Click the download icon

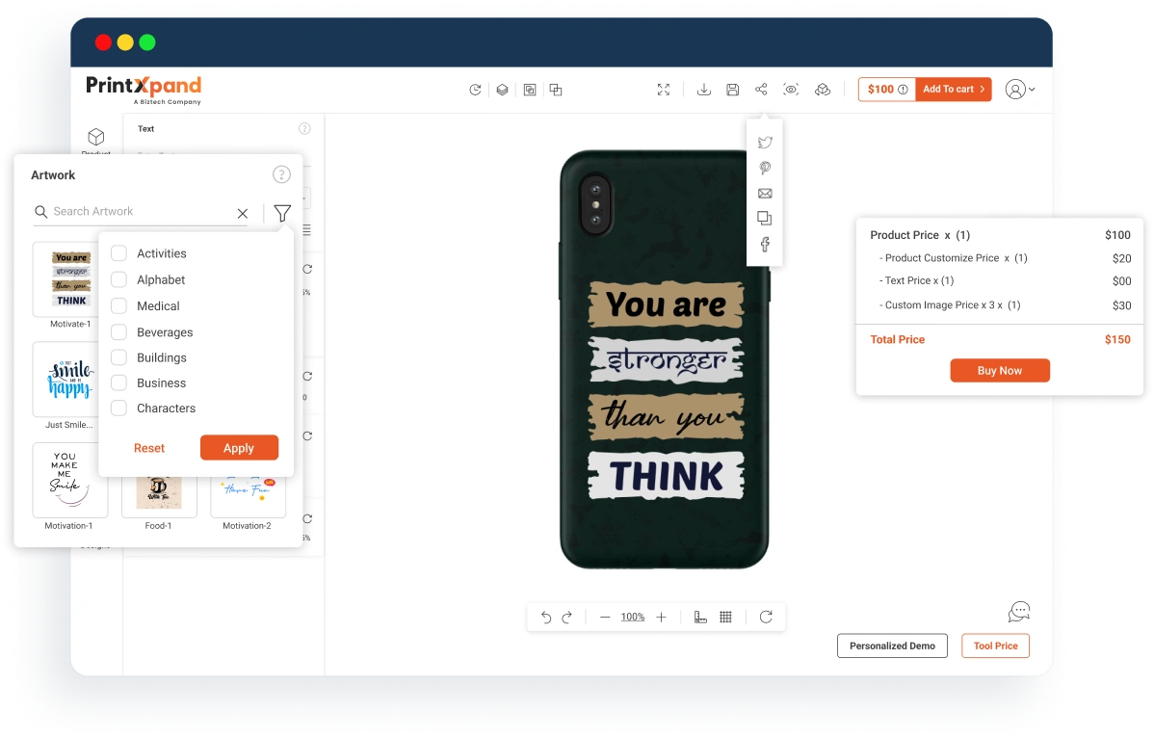(x=703, y=90)
